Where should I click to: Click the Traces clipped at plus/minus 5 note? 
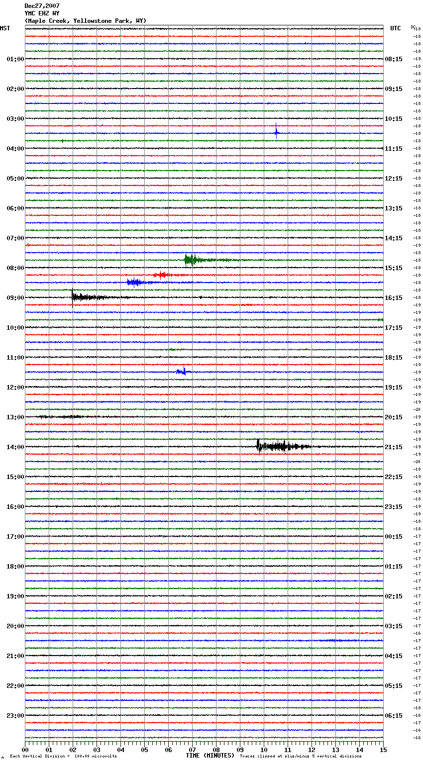pyautogui.click(x=301, y=756)
